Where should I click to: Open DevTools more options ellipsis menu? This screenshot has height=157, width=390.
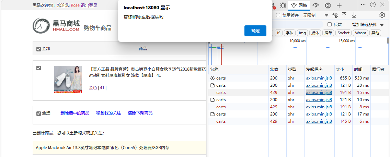click(363, 4)
